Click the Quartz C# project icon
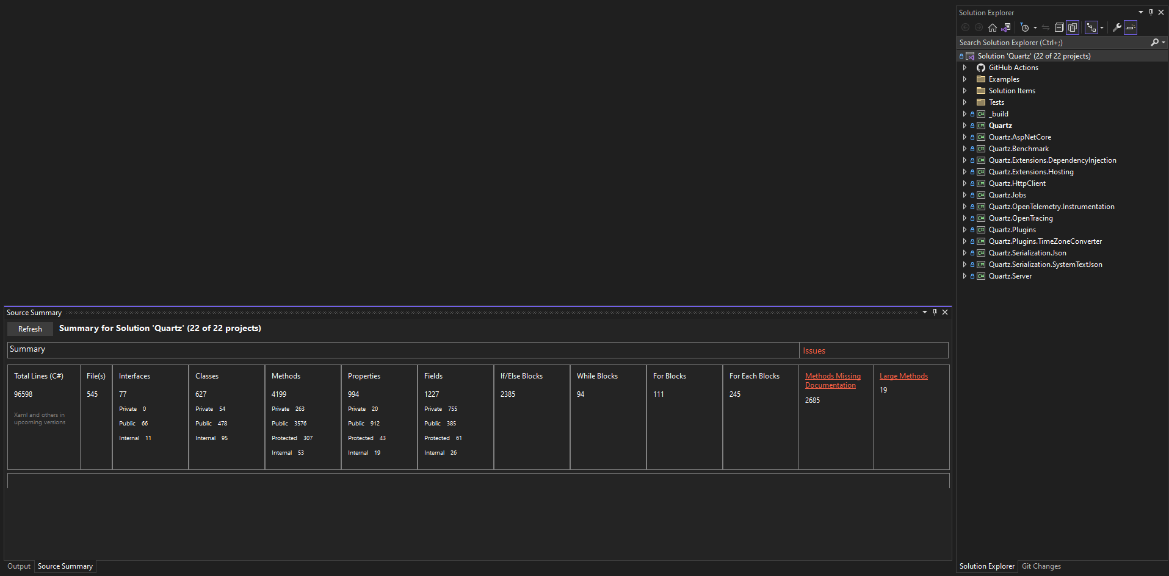Screen dimensions: 1169x576 coord(981,126)
